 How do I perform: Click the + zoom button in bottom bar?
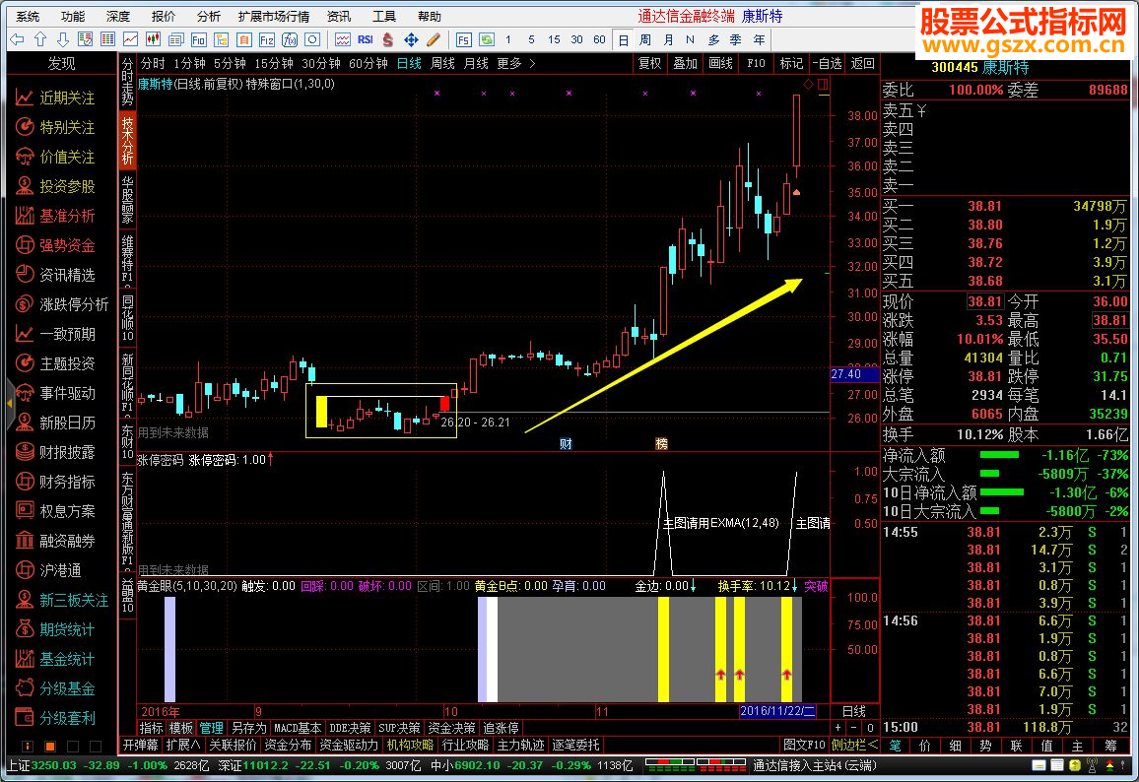point(837,728)
